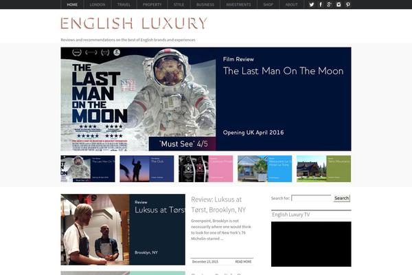Open the Twitter social icon

(312, 5)
